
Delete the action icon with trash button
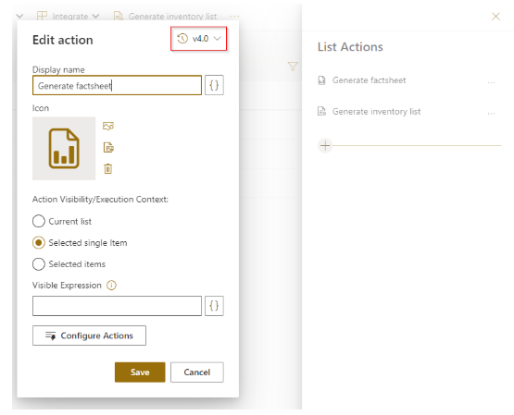click(x=108, y=169)
